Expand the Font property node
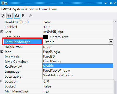The image size is (117, 94). [x=2, y=32]
